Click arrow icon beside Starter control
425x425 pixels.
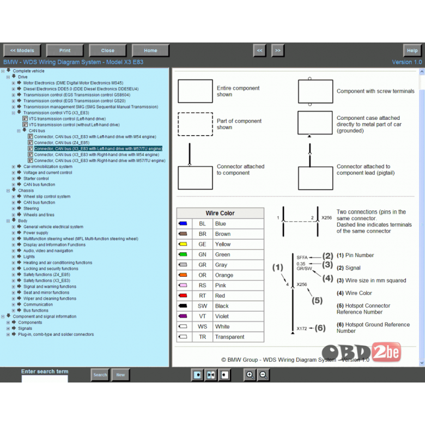pyautogui.click(x=19, y=178)
